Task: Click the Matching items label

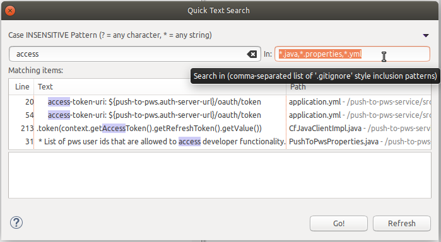Action: [36, 71]
